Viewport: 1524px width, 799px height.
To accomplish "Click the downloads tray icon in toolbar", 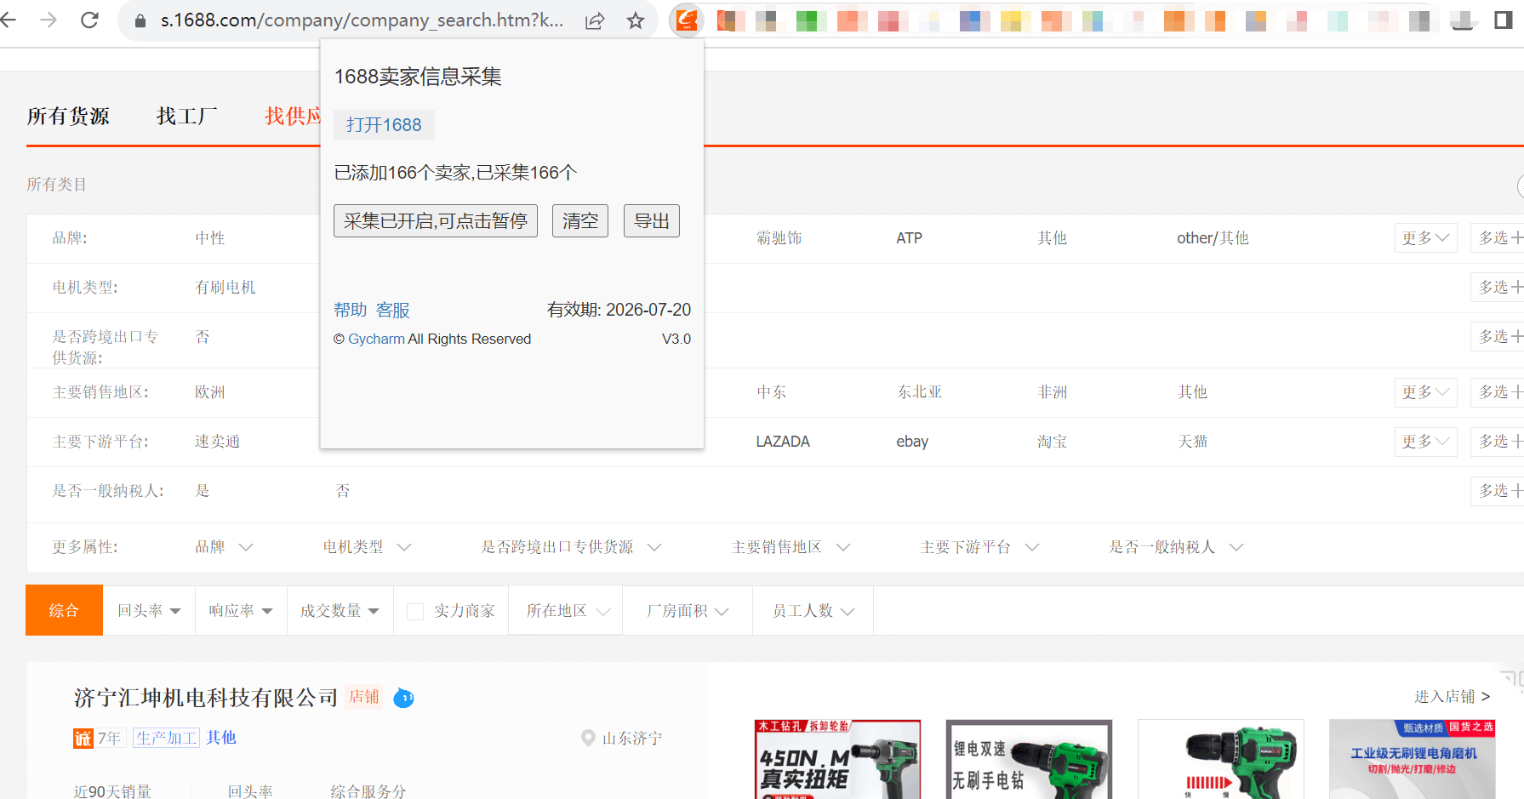I will click(x=1463, y=20).
